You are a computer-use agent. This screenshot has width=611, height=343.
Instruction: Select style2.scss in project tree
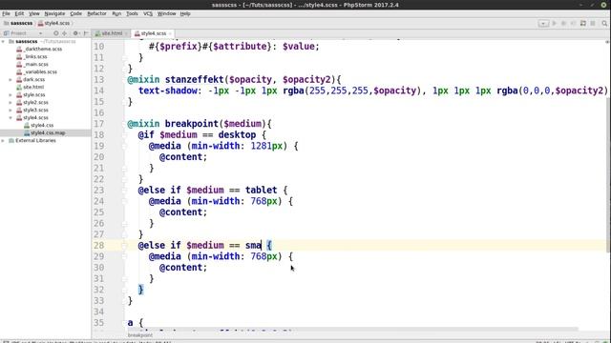point(35,102)
